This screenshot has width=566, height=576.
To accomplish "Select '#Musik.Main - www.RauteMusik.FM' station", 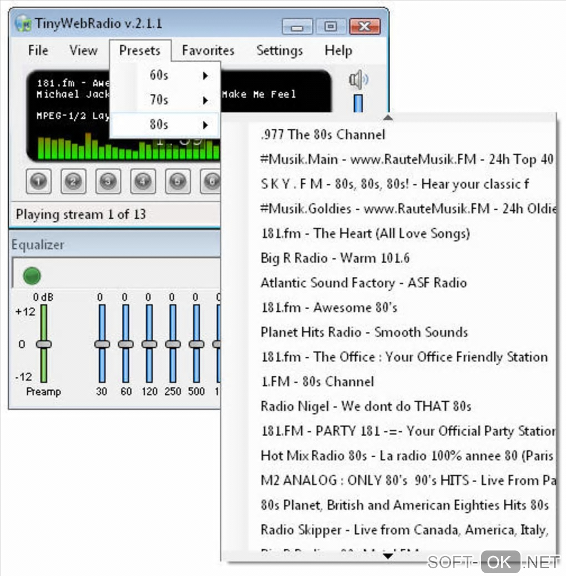I will coord(388,159).
